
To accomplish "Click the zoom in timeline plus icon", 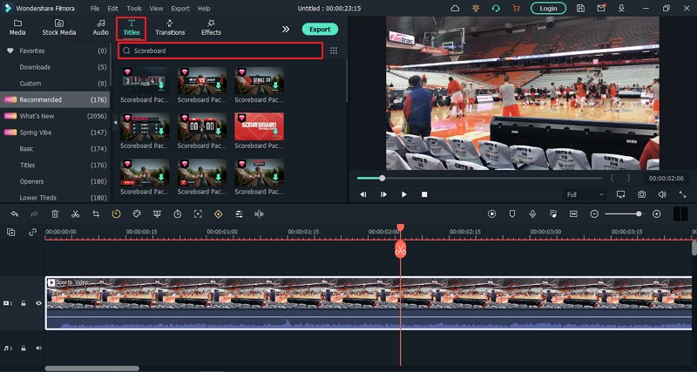I will point(657,213).
